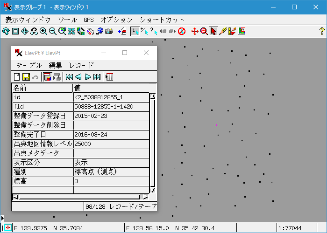This screenshot has width=327, height=233.
Task: Open the テーブル menu in ElevPt
Action: point(29,65)
